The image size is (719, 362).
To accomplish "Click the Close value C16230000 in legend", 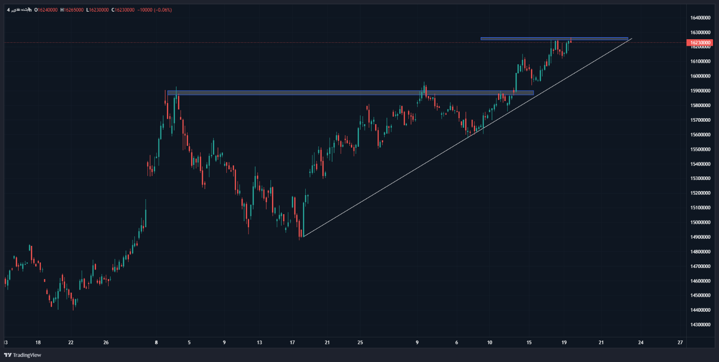I will pyautogui.click(x=123, y=10).
